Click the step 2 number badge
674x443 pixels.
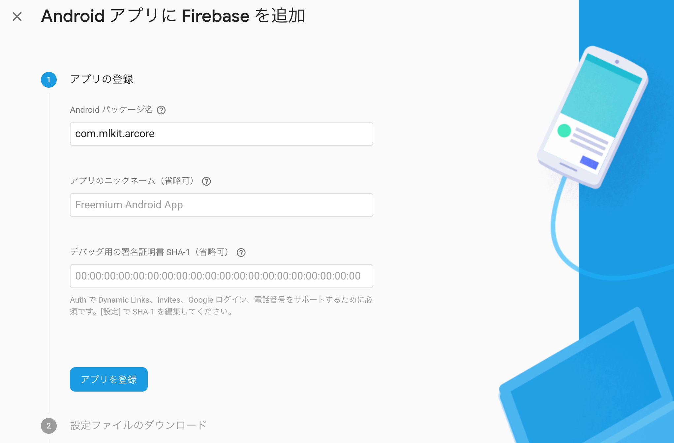coord(48,426)
